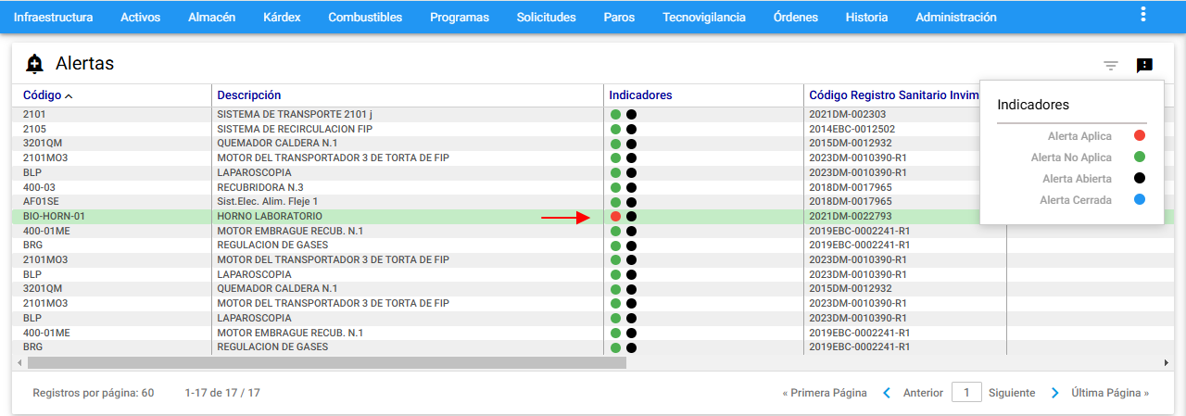Click the scroll left arrow of horizontal scrollbar
Screen dimensions: 1186x416
[19, 363]
